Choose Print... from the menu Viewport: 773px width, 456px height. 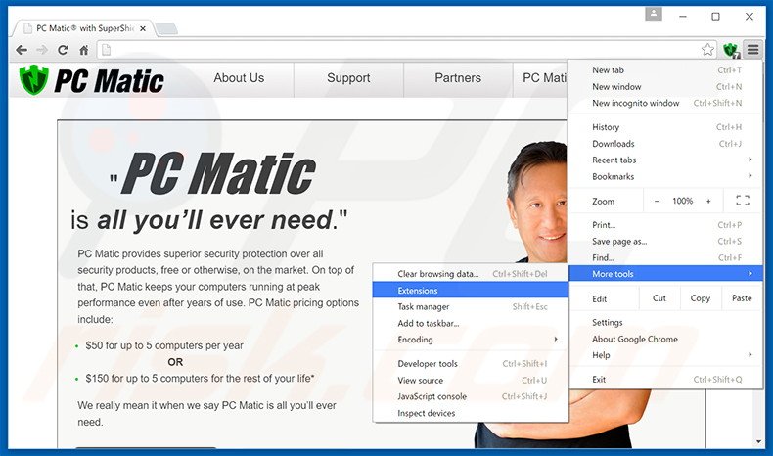(666, 225)
